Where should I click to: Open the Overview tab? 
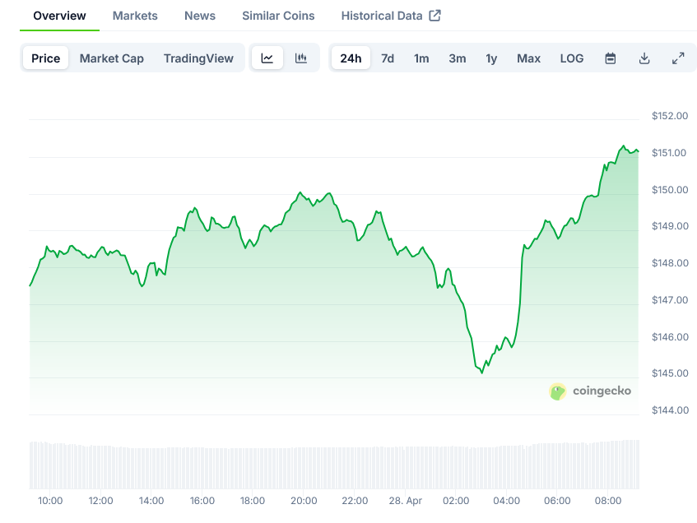point(59,16)
